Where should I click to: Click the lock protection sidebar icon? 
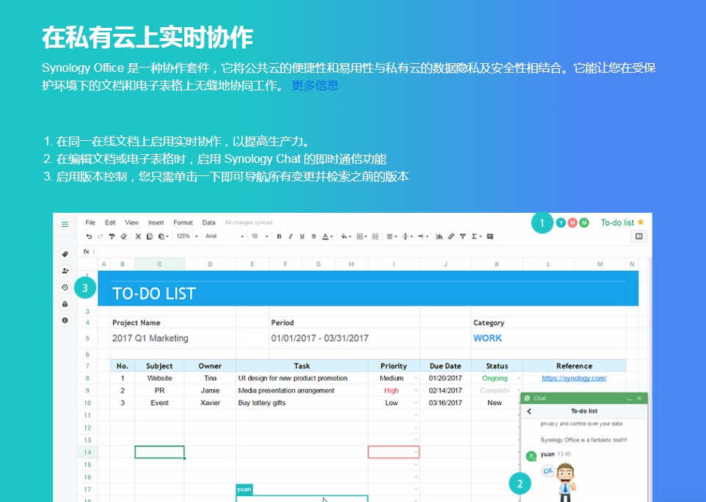pos(65,304)
